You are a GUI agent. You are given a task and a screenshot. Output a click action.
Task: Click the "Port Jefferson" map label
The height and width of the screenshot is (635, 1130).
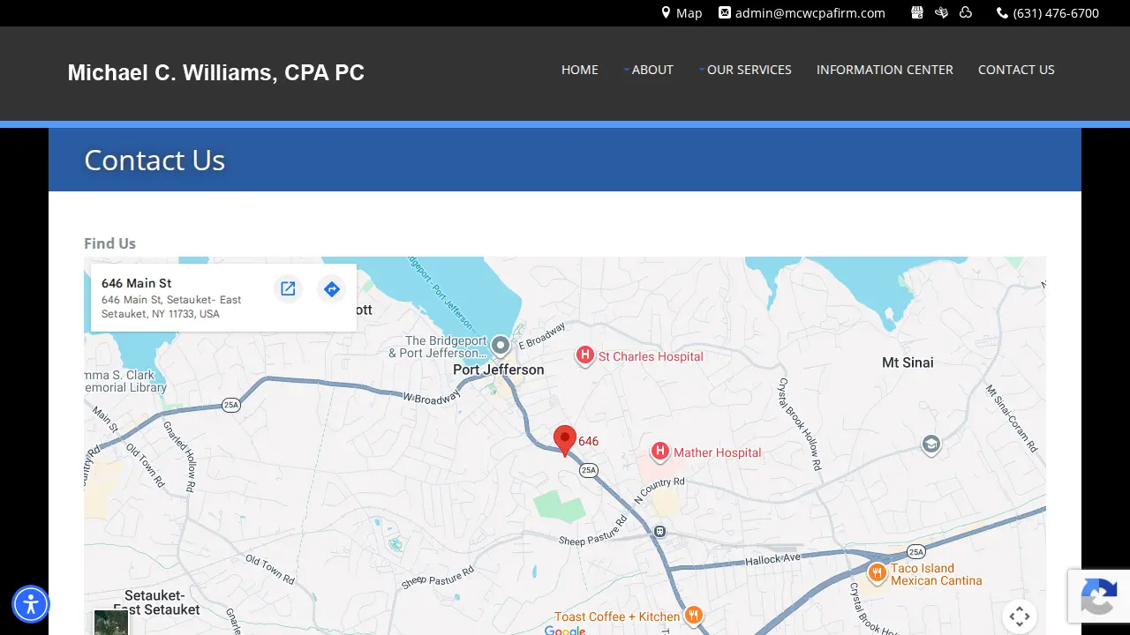pyautogui.click(x=499, y=370)
